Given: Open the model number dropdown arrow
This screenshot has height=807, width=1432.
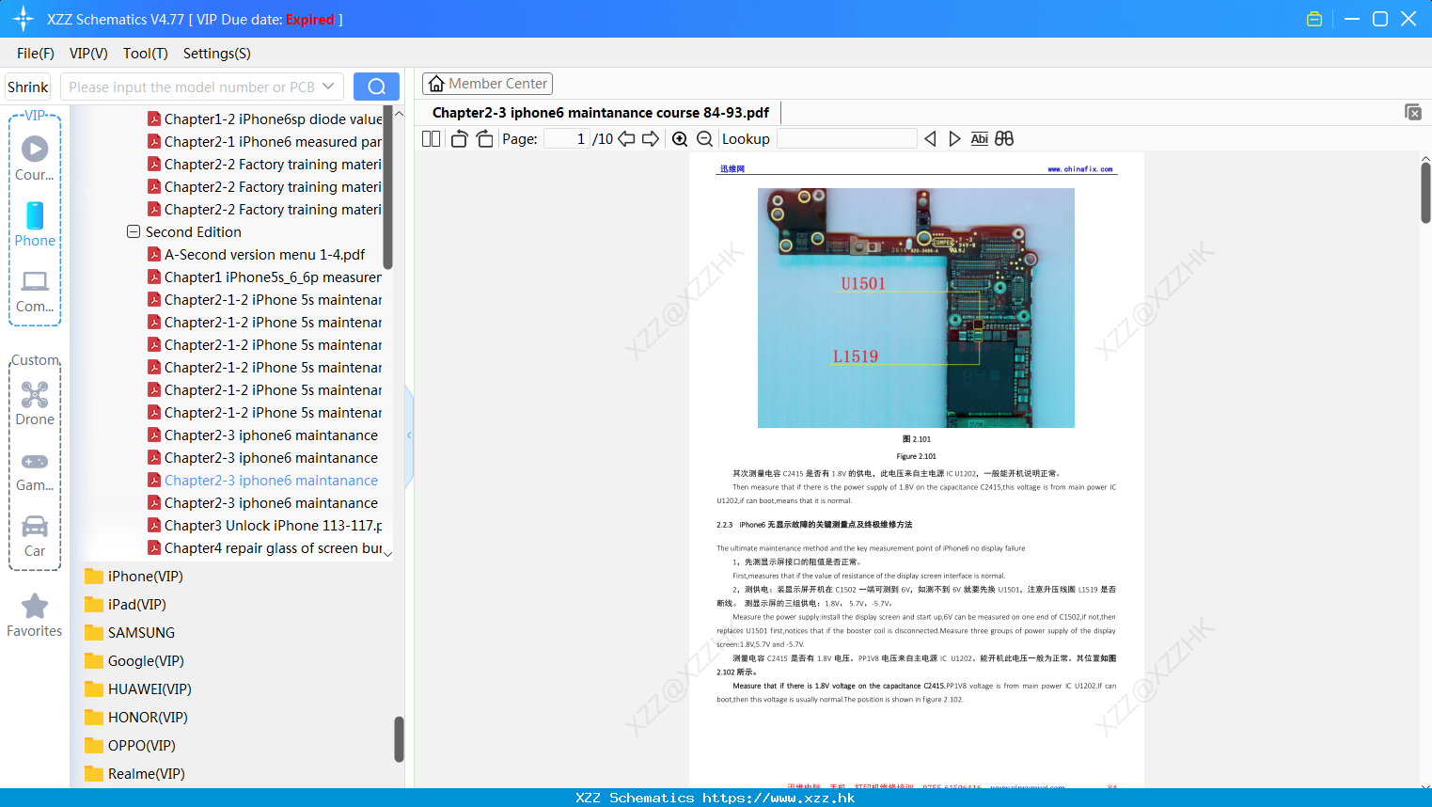Looking at the screenshot, I should [x=328, y=87].
